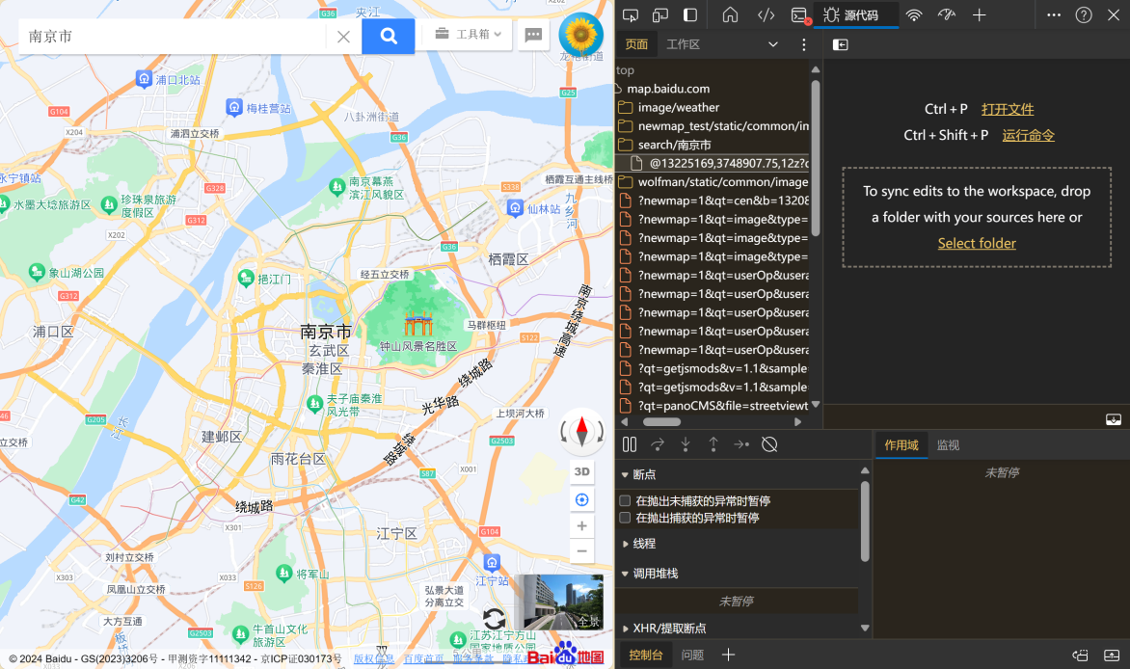Select the inspect element tool in DevTools
The image size is (1130, 669).
coord(631,15)
